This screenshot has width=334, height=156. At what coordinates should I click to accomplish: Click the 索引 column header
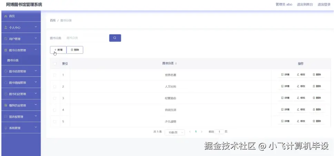pos(65,64)
